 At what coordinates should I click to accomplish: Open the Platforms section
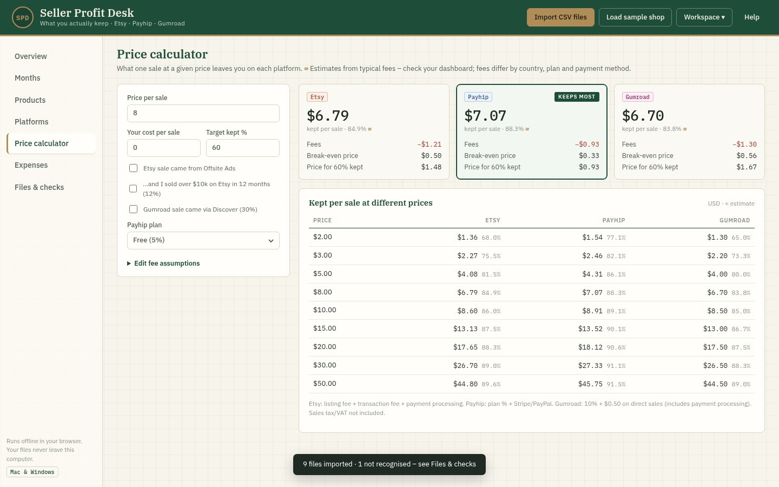pyautogui.click(x=51, y=122)
